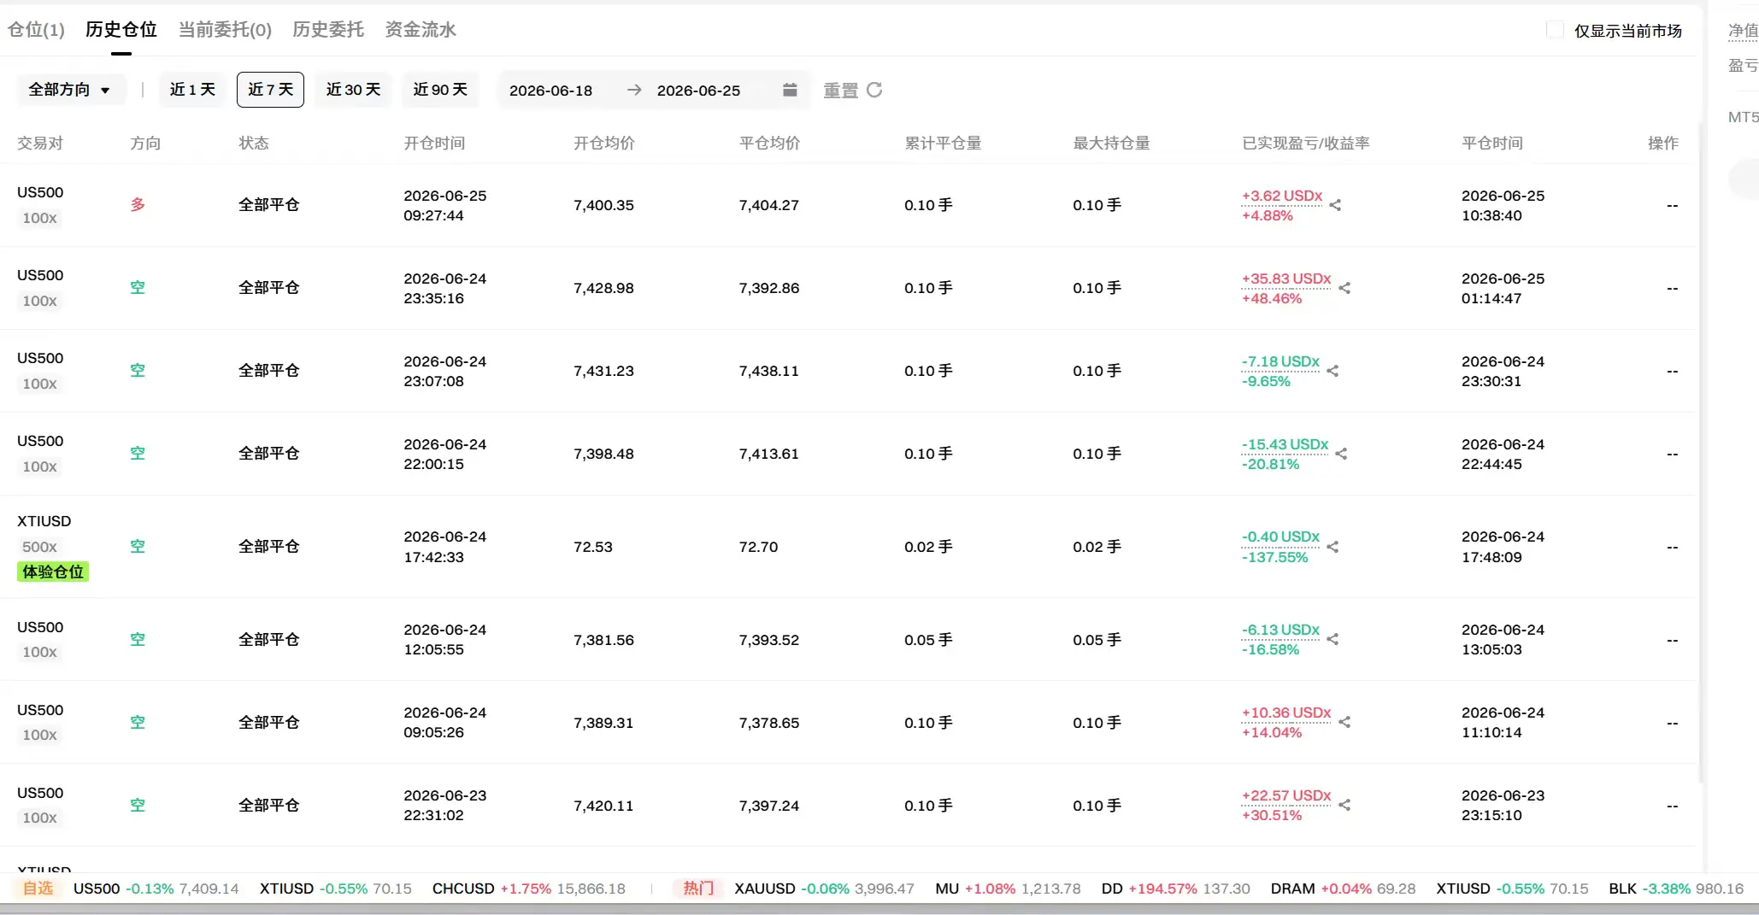Share the +22.57 USDx profit result
Image resolution: width=1759 pixels, height=915 pixels.
click(x=1344, y=805)
